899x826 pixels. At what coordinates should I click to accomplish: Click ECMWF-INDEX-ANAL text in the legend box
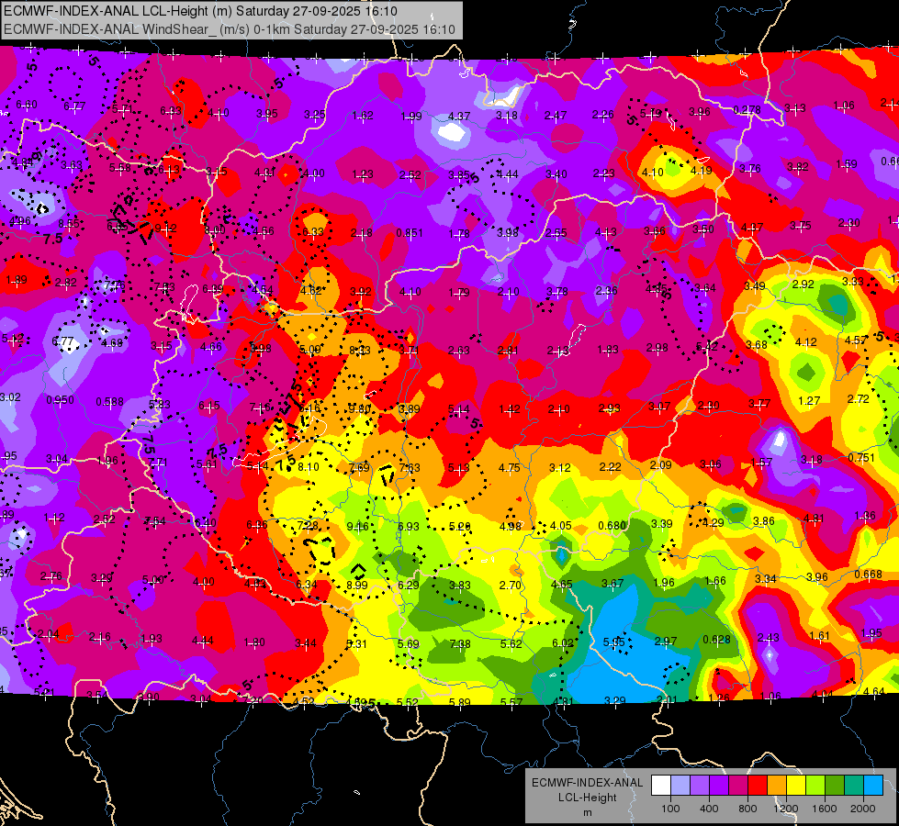coord(587,783)
